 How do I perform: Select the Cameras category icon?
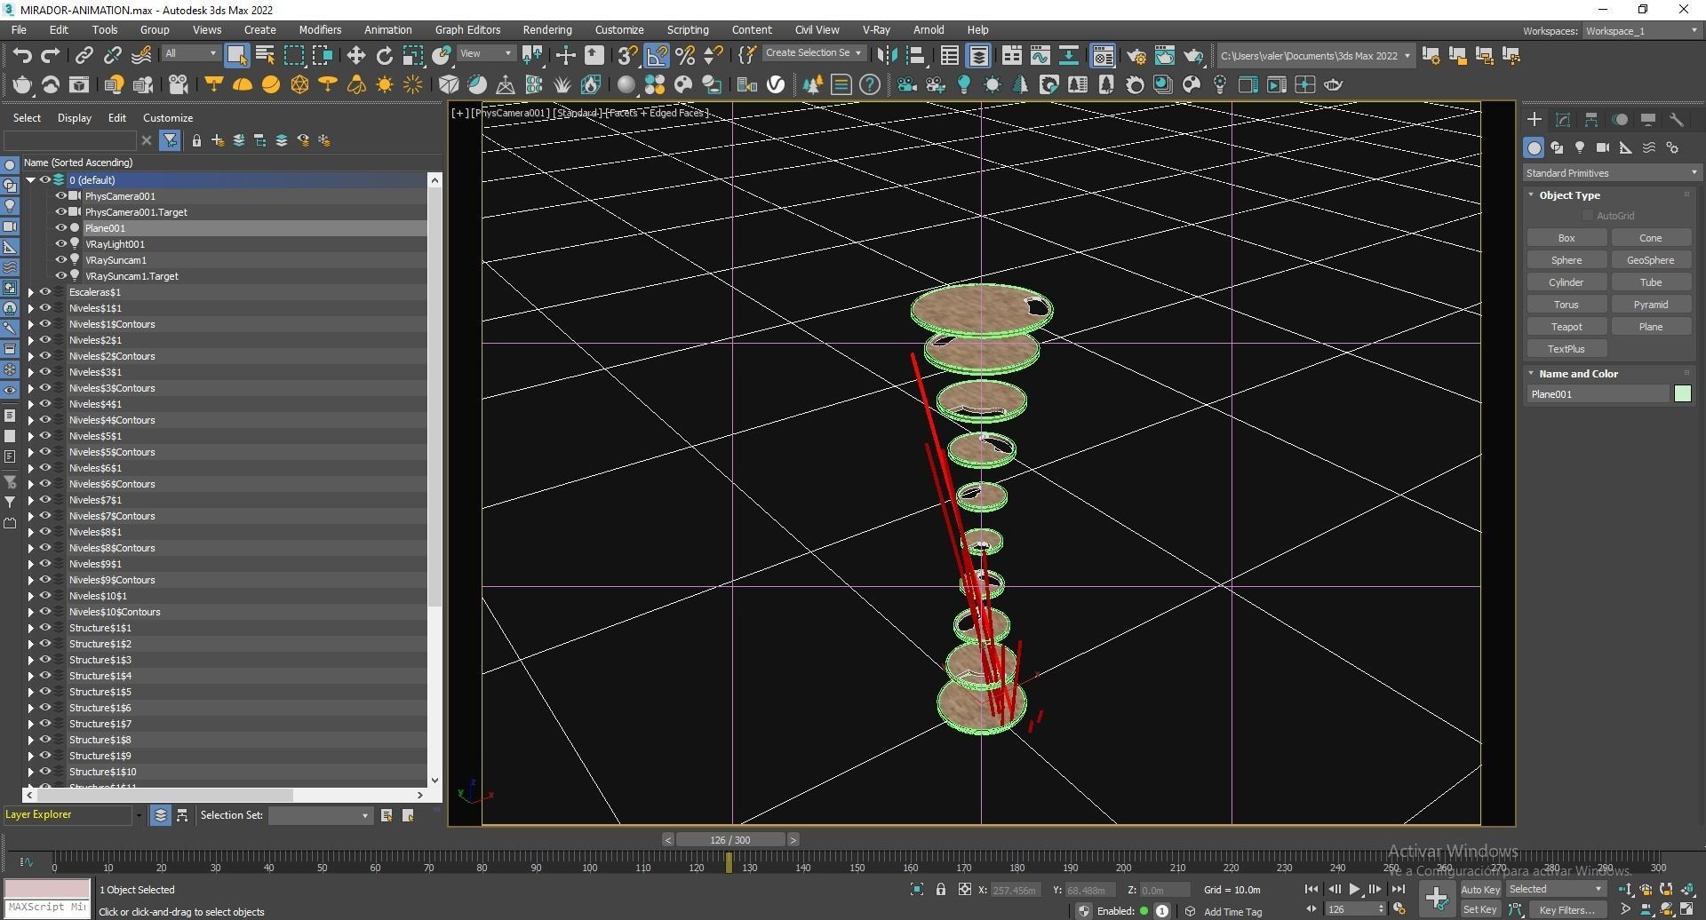point(1603,147)
